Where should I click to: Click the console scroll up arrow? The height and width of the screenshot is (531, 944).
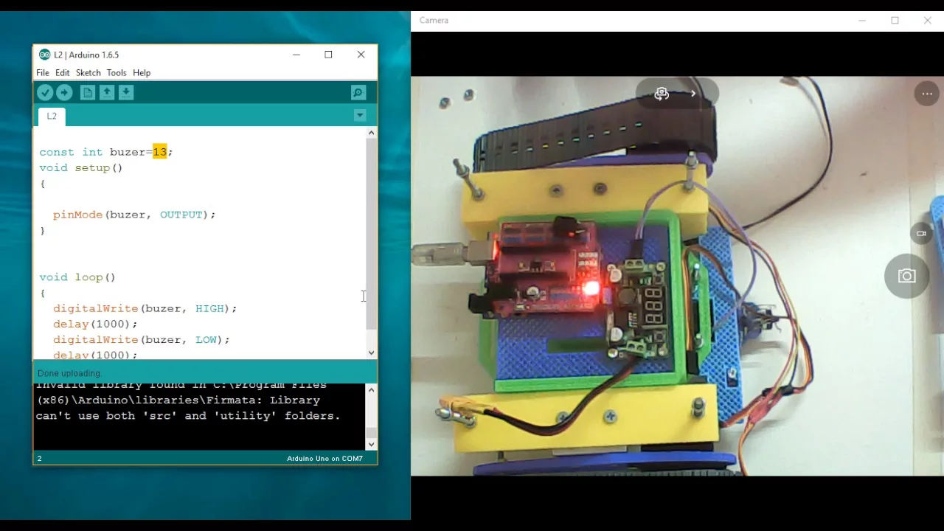[371, 389]
